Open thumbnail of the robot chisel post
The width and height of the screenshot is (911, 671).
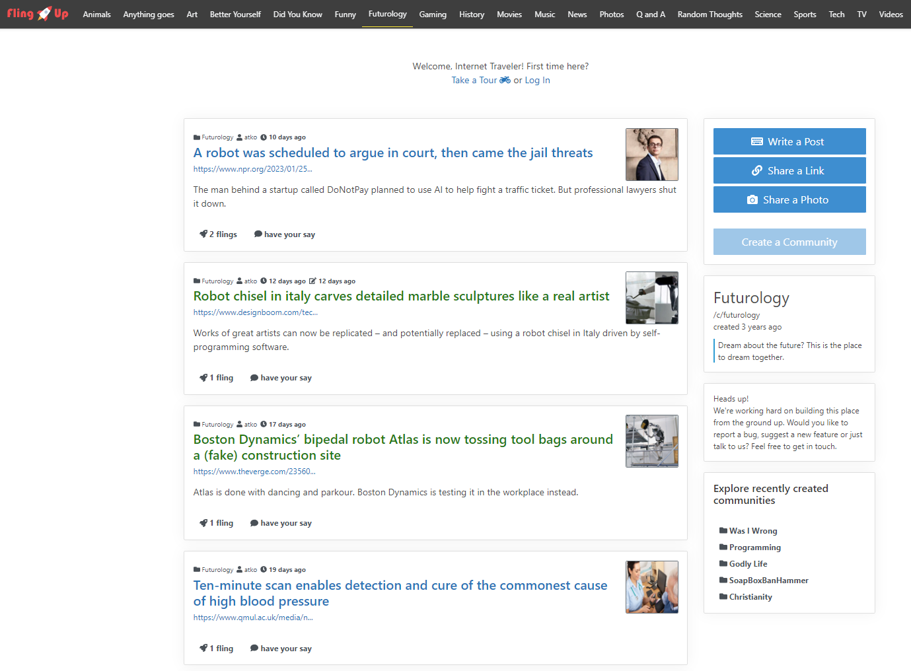[652, 298]
